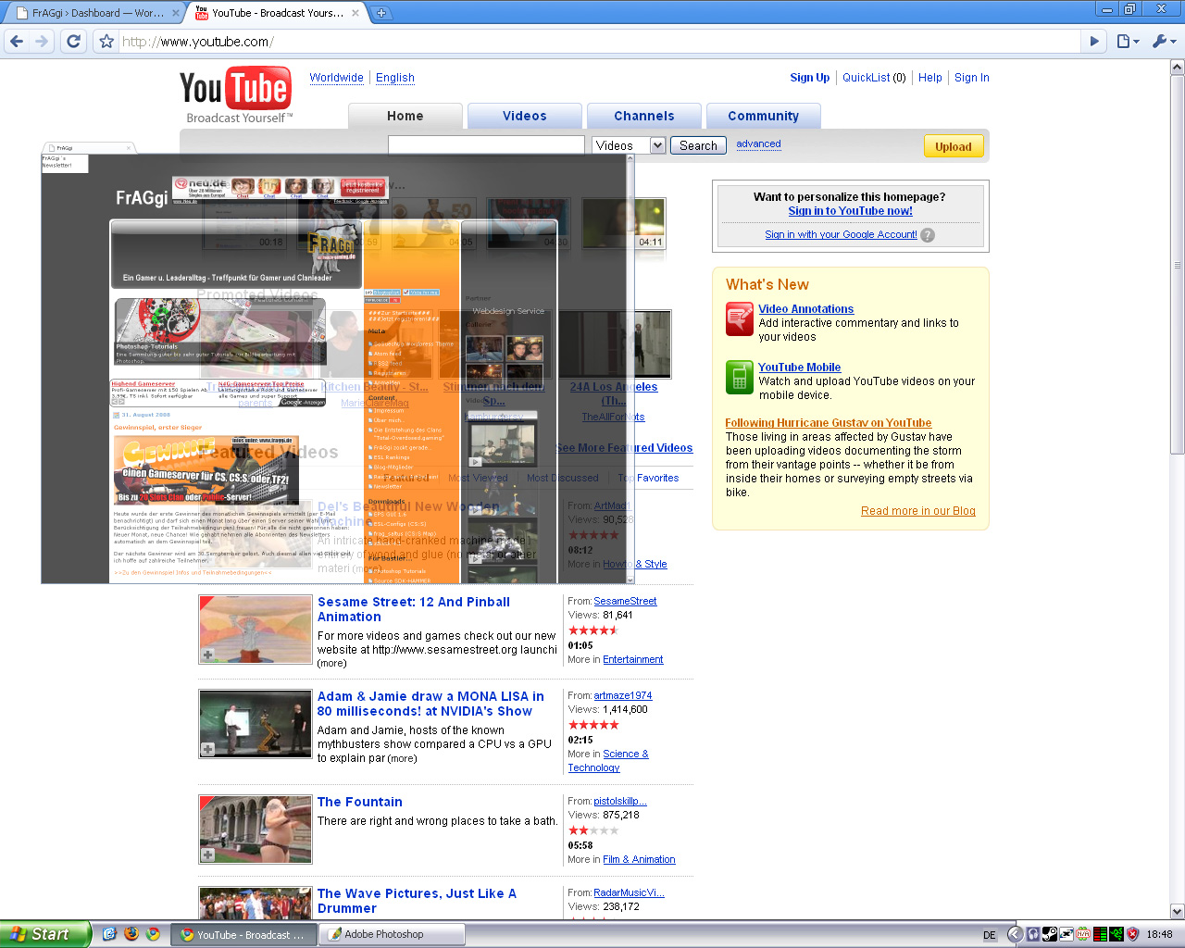Select the Videos tab
The width and height of the screenshot is (1185, 948).
point(525,117)
